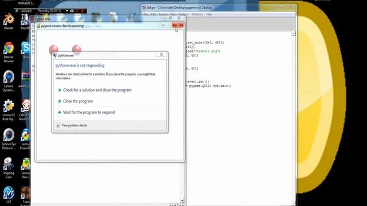Open the Run menu in ball.py editor

[x=173, y=14]
